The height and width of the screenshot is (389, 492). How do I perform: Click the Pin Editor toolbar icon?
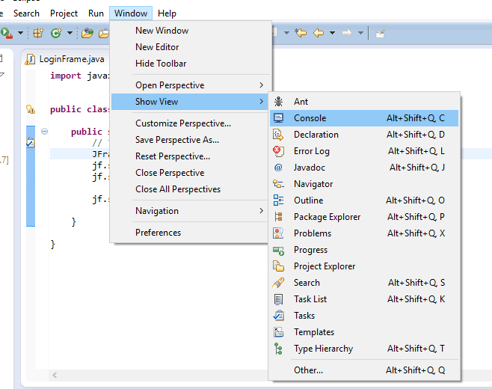(x=380, y=33)
